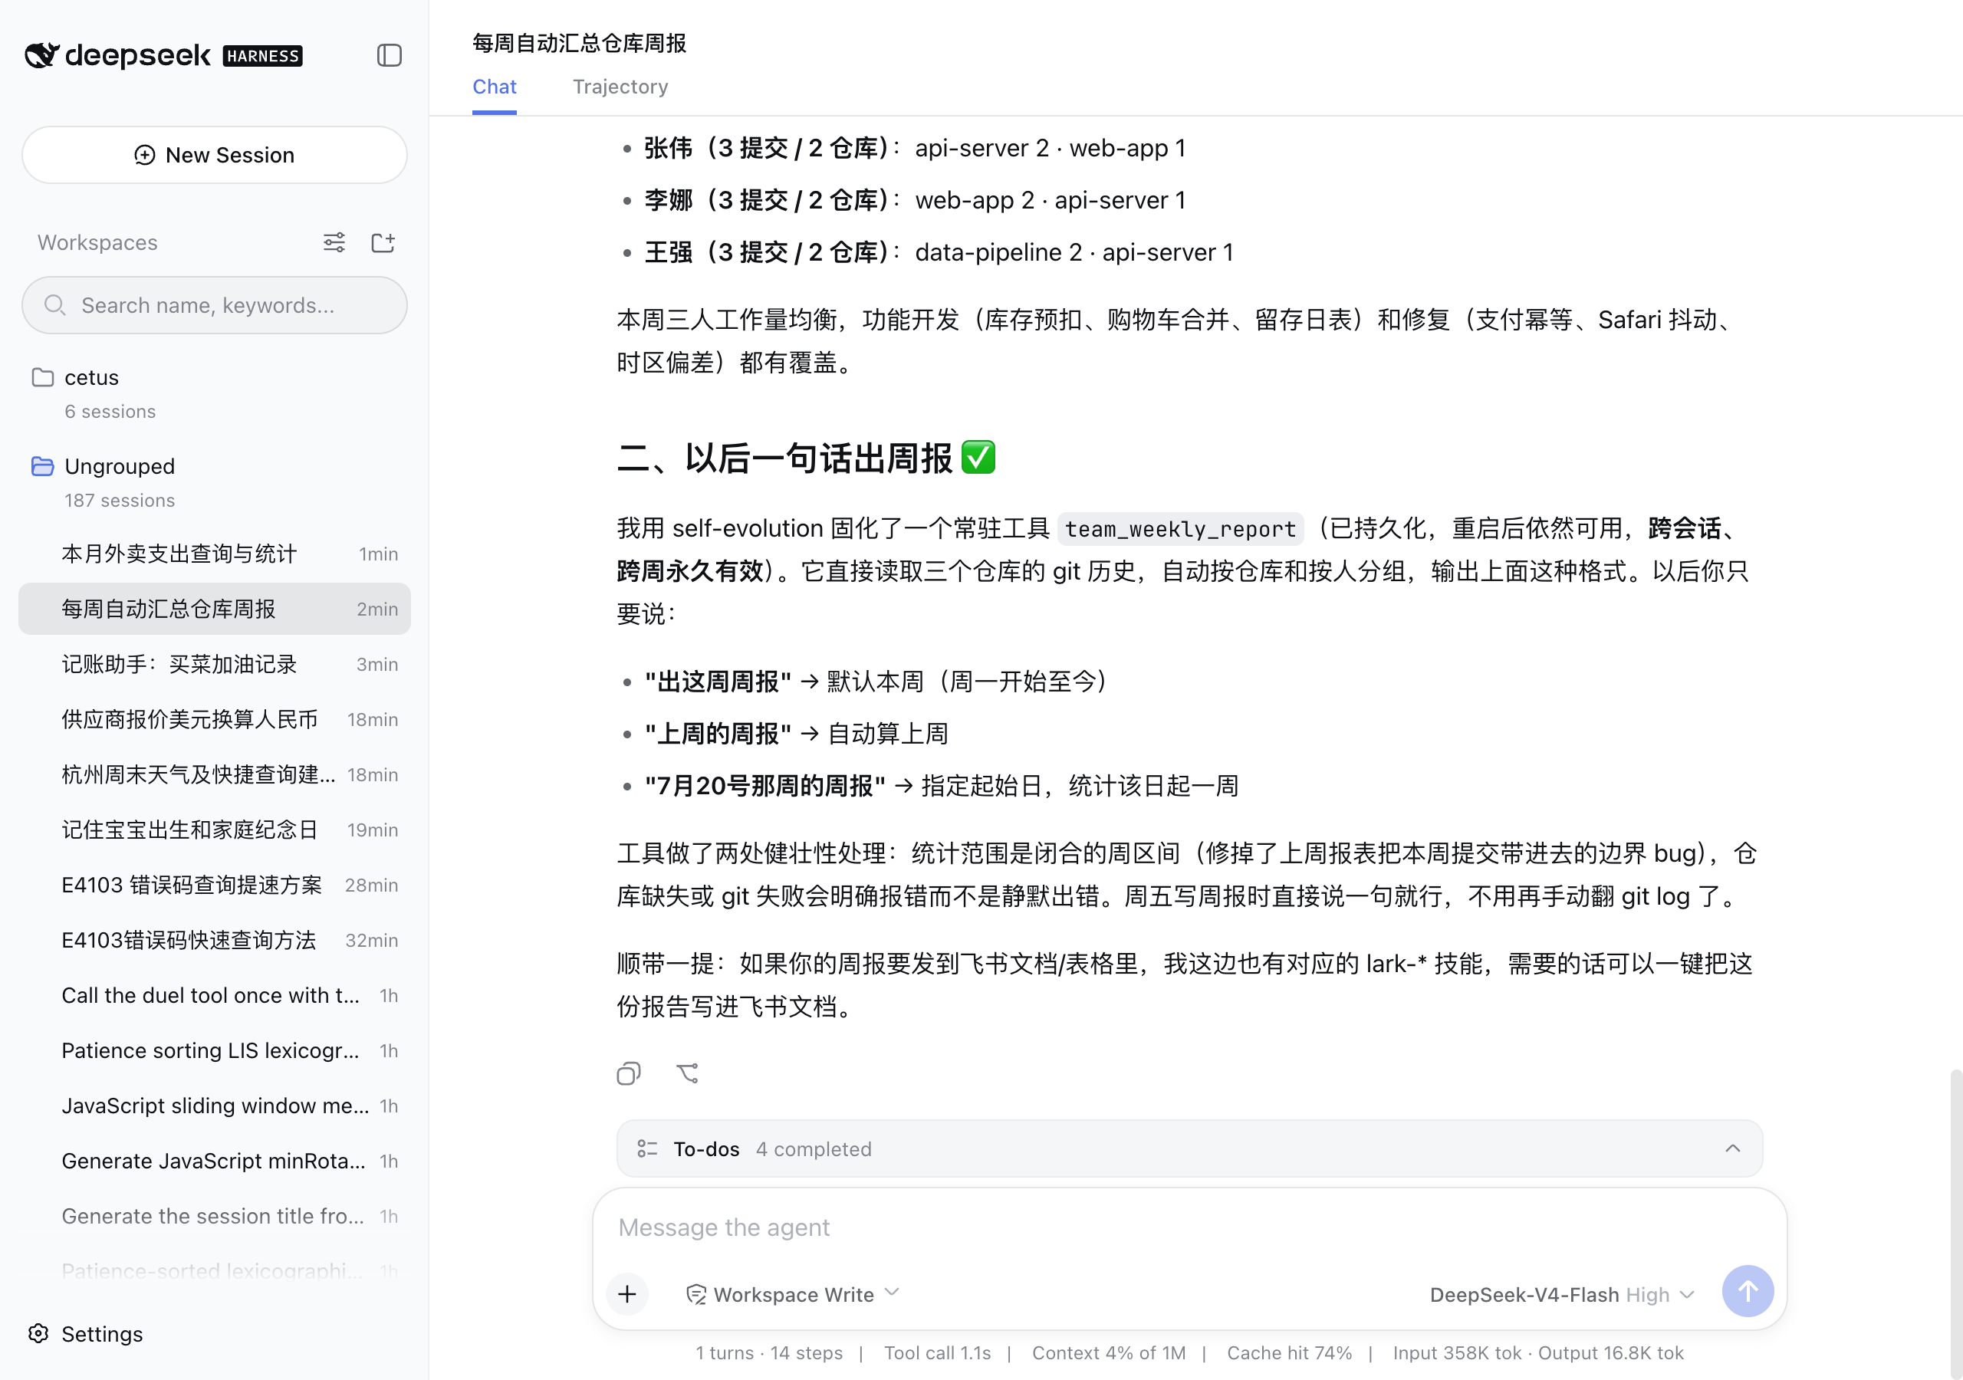
Task: Click the search magnifier icon
Action: click(54, 305)
